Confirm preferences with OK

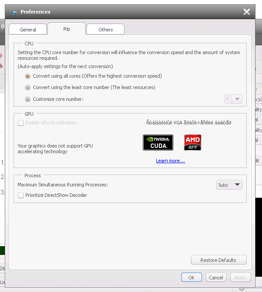192,278
